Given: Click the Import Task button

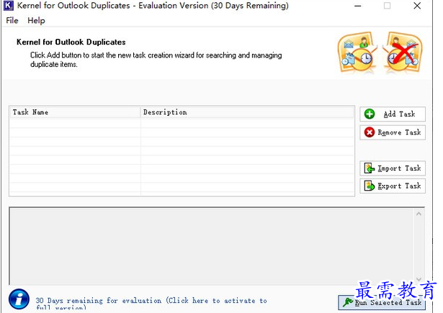Looking at the screenshot, I should click(x=393, y=168).
